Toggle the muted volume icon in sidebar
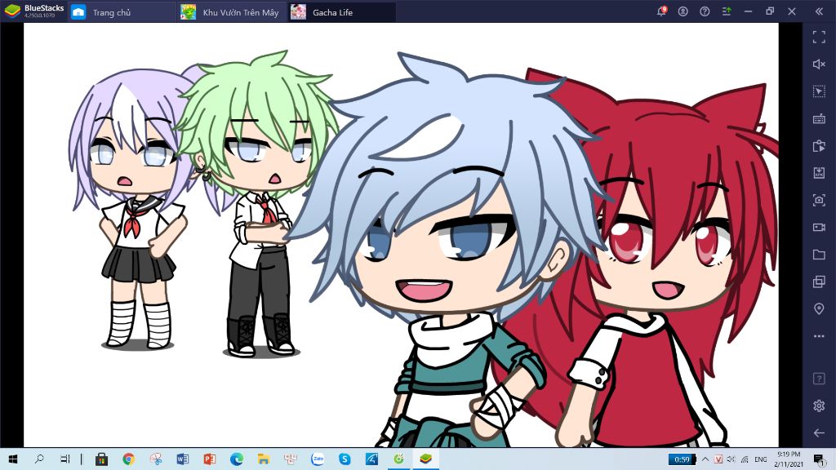 tap(819, 64)
